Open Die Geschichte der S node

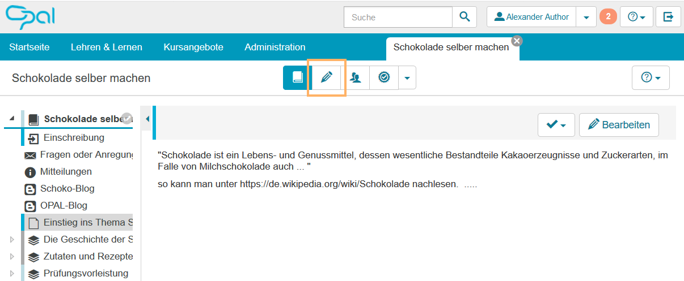click(88, 239)
